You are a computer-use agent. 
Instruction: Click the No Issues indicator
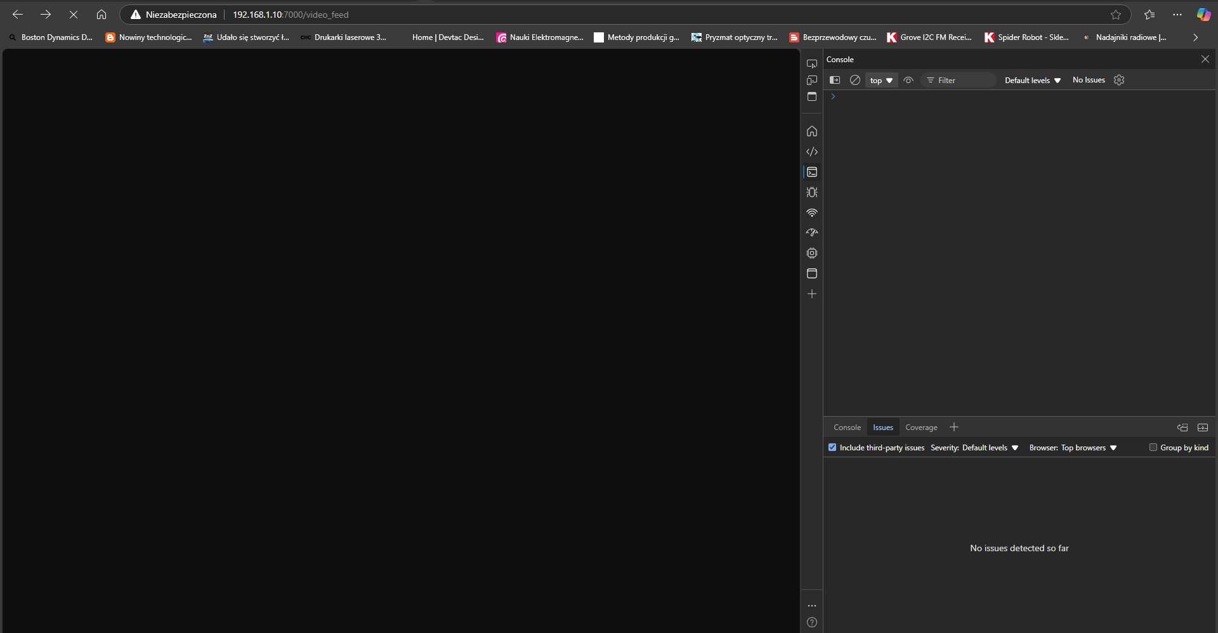coord(1089,80)
